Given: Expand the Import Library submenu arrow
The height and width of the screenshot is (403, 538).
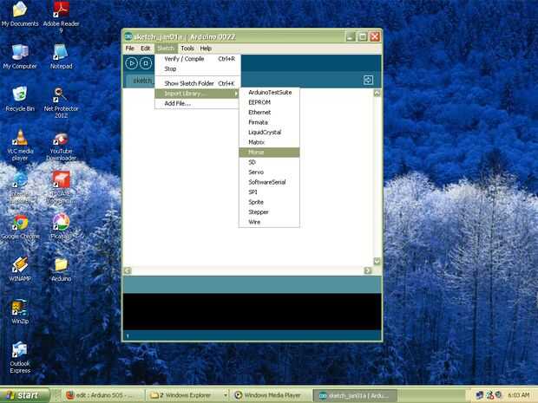Looking at the screenshot, I should (236, 94).
